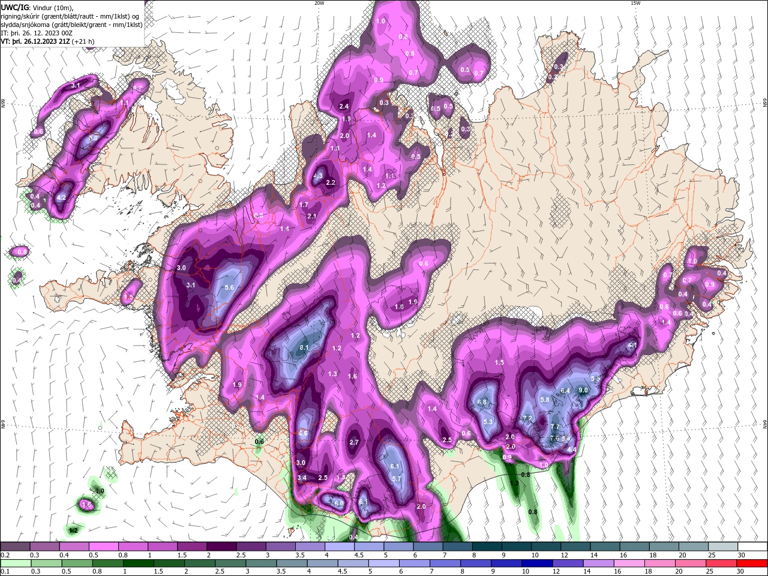This screenshot has height=576, width=768.
Task: Click the 5.3 value label
Action: [x=488, y=422]
